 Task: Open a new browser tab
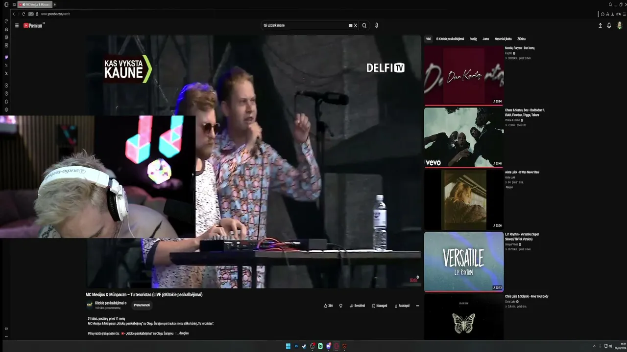click(x=55, y=4)
